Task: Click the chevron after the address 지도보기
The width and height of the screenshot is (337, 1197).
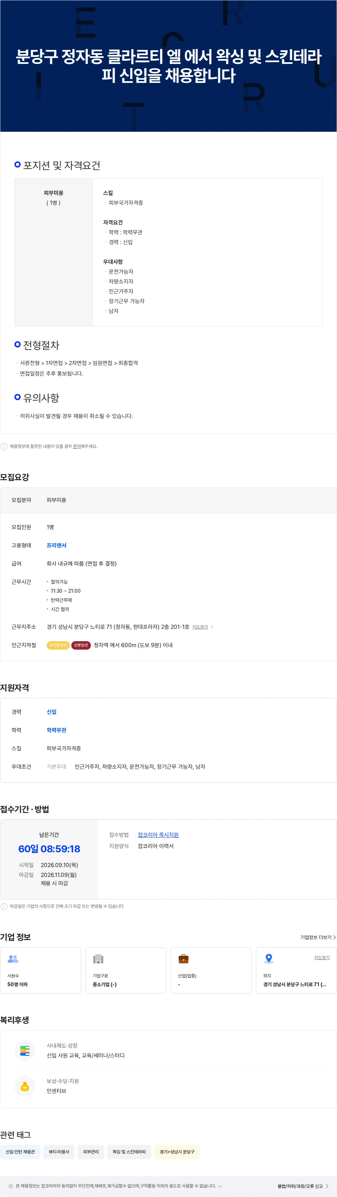Action: (x=212, y=627)
